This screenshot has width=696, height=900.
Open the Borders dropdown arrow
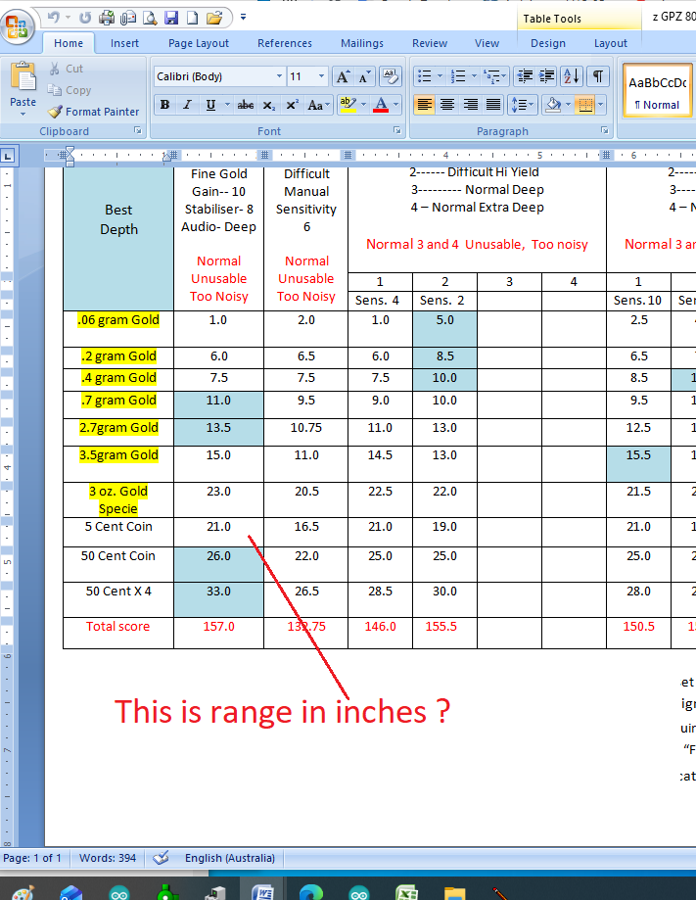click(601, 105)
